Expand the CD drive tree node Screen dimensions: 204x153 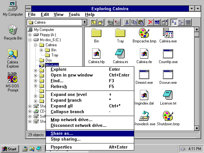point(30,111)
